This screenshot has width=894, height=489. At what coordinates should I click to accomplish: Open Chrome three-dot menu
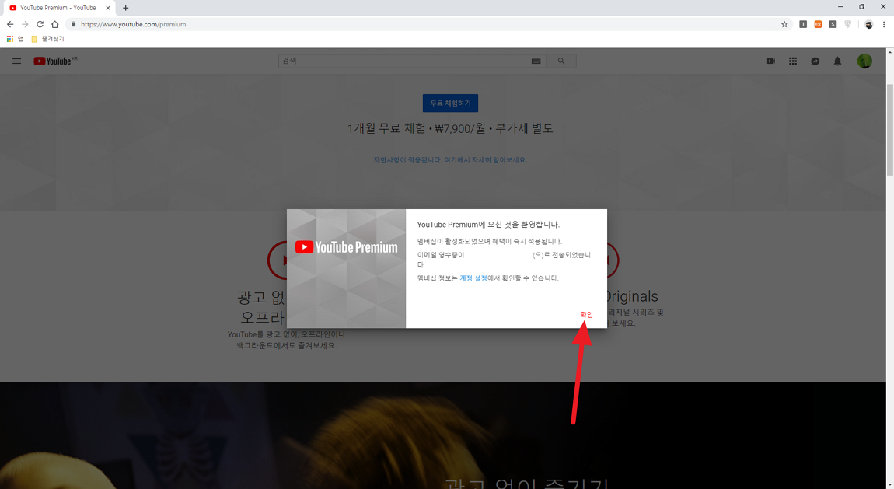pyautogui.click(x=884, y=24)
